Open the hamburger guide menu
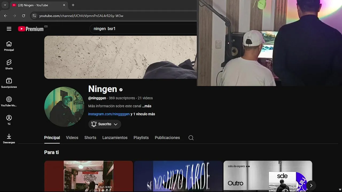The width and height of the screenshot is (342, 192). pyautogui.click(x=9, y=29)
